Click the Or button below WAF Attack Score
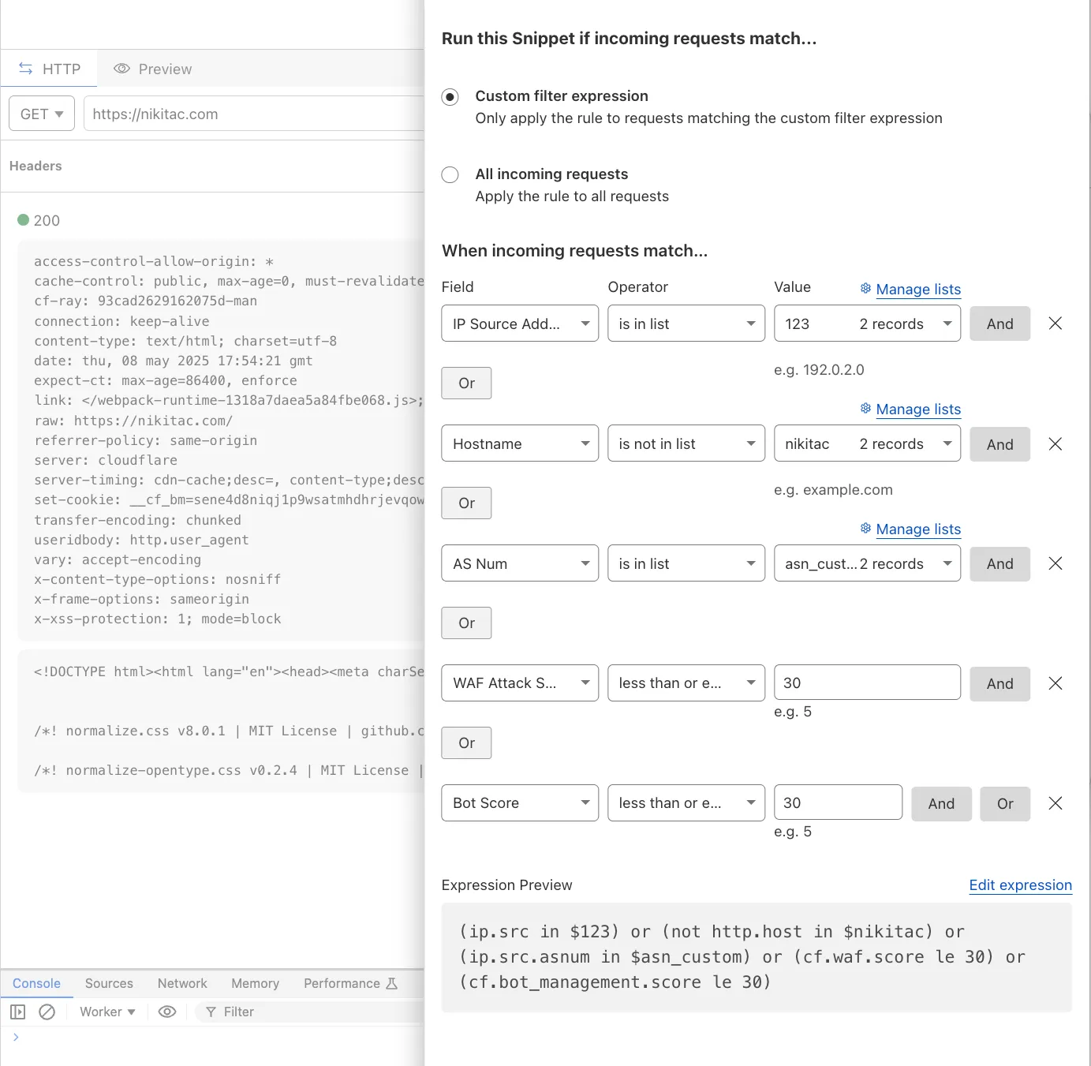Image resolution: width=1091 pixels, height=1066 pixels. tap(465, 742)
